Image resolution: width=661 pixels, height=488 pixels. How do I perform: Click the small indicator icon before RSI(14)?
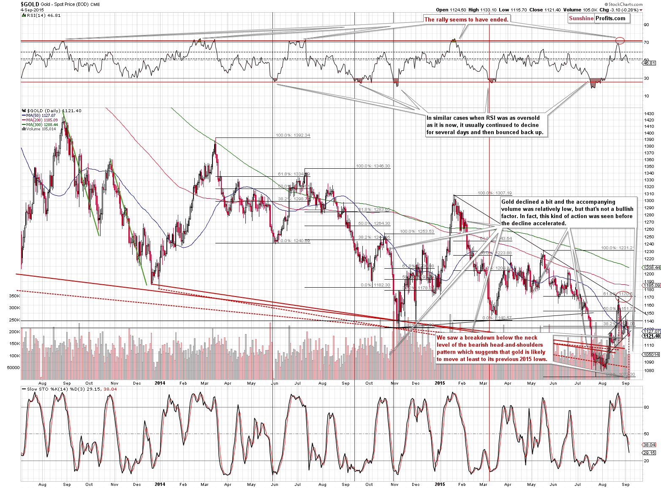click(x=24, y=15)
